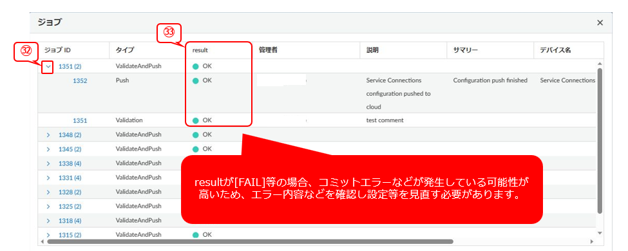This screenshot has width=628, height=251.
Task: Expand job 1325 (2) row
Action: point(48,207)
